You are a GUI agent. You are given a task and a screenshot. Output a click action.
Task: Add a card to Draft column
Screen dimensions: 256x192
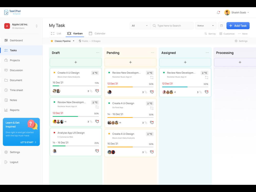[x=76, y=62]
